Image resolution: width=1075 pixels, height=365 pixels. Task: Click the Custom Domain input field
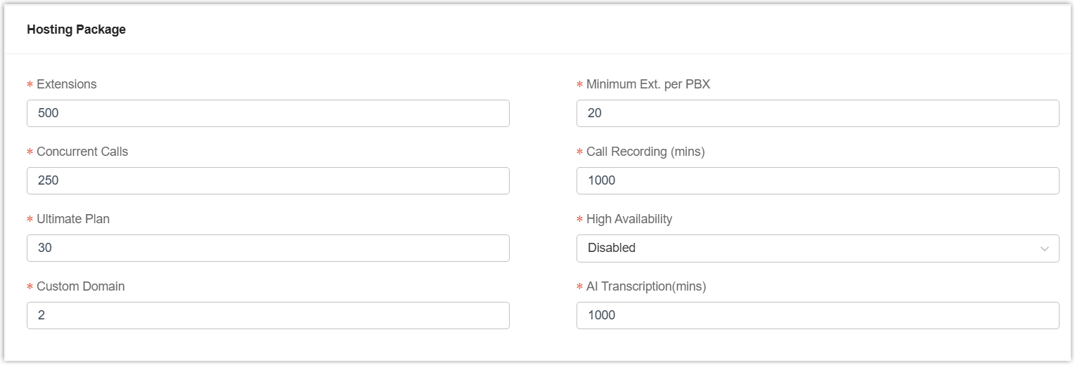pyautogui.click(x=268, y=315)
